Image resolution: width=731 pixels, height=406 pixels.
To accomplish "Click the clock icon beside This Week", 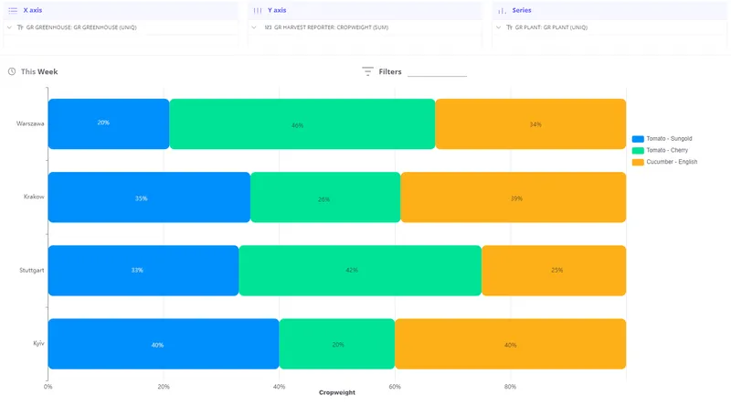I will coord(12,71).
